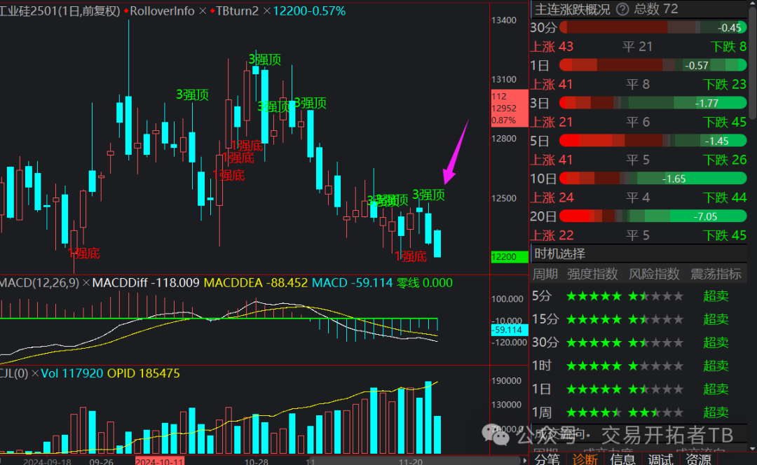Click the 30分 rise-fall progress bar

653,27
